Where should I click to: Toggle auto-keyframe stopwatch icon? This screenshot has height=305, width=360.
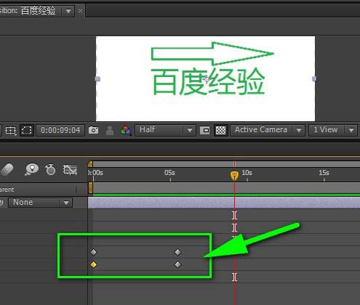pyautogui.click(x=50, y=169)
